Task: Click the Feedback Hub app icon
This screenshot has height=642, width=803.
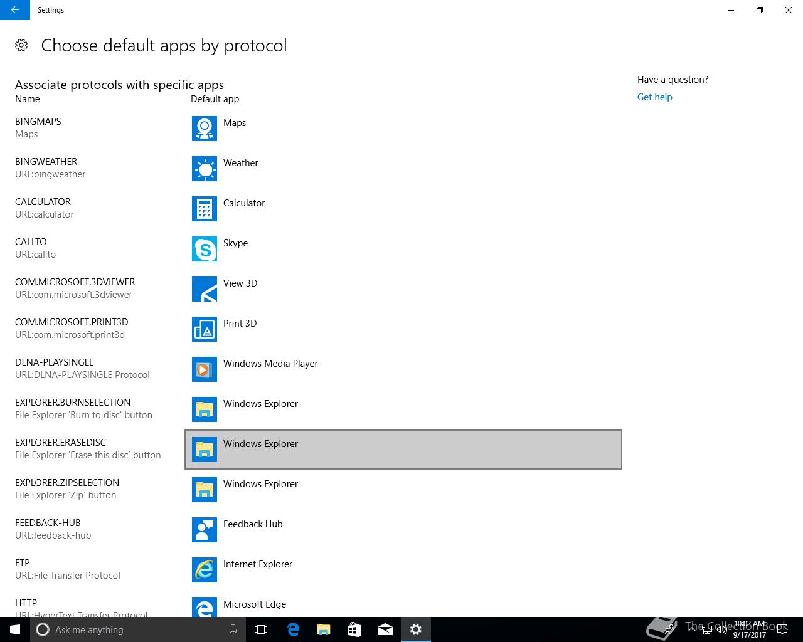Action: pyautogui.click(x=205, y=530)
